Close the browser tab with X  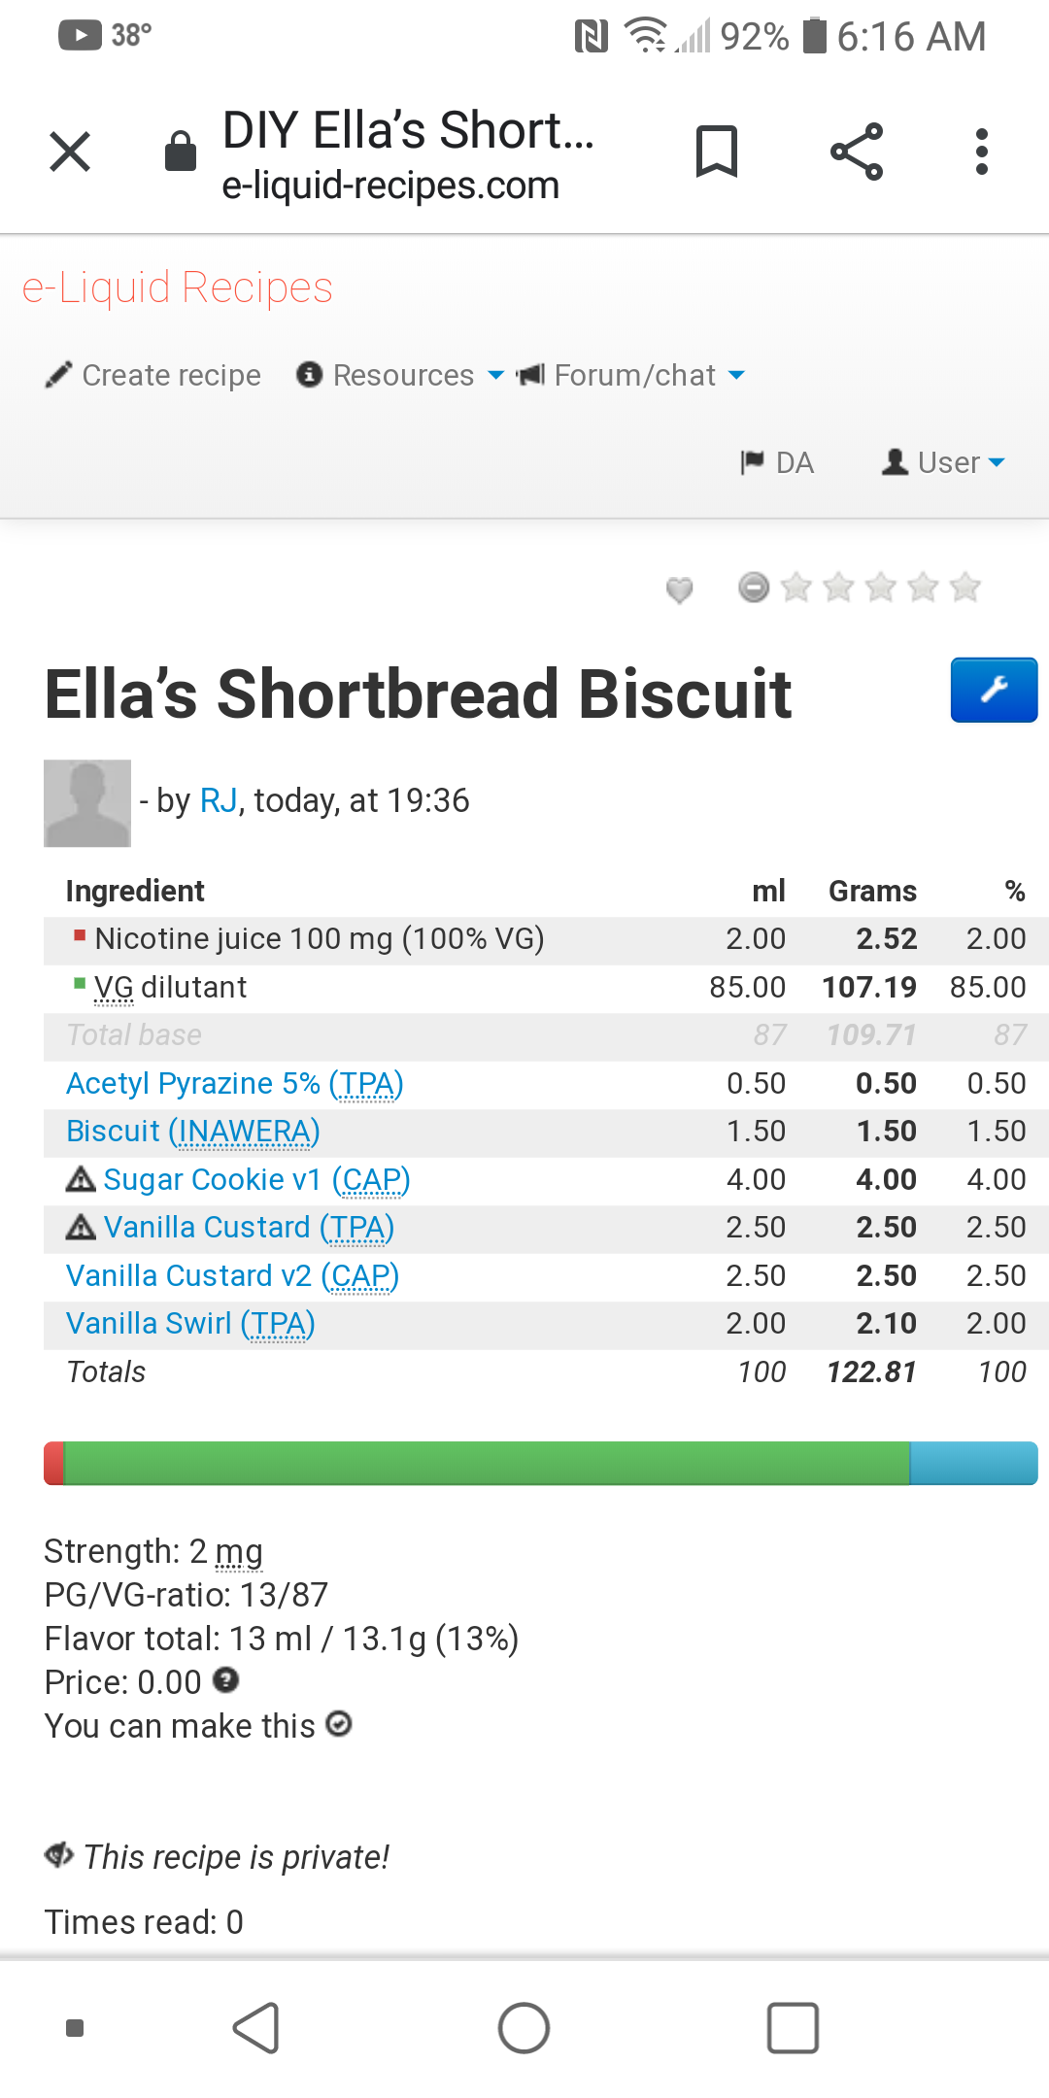tap(70, 152)
